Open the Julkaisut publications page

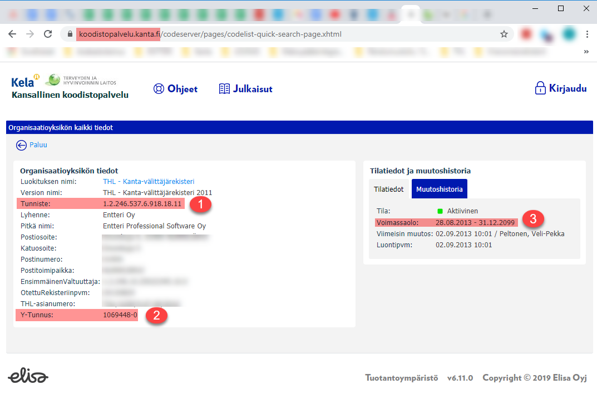coord(246,89)
